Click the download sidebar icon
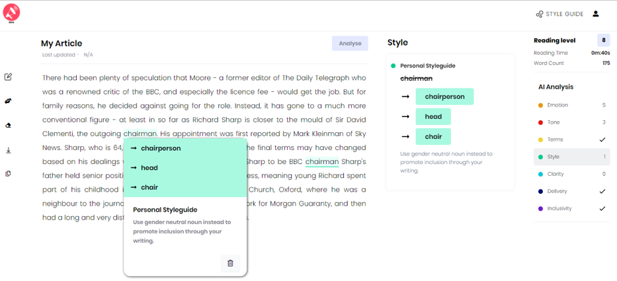Screen dimensions: 617x281 coord(8,150)
